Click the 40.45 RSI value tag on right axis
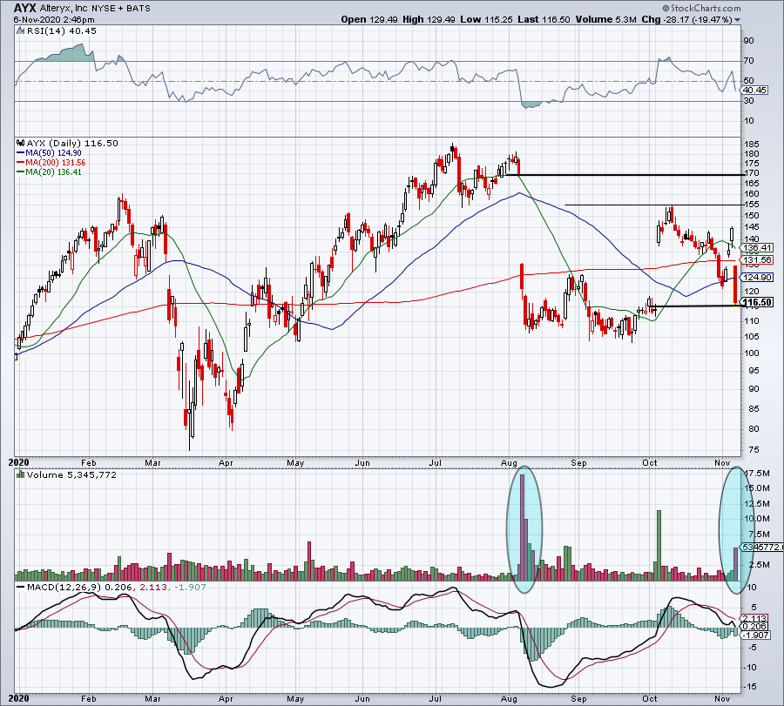Screen dimensions: 784x706 [754, 91]
